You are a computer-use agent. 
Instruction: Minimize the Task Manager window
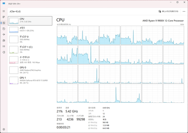(171, 2)
